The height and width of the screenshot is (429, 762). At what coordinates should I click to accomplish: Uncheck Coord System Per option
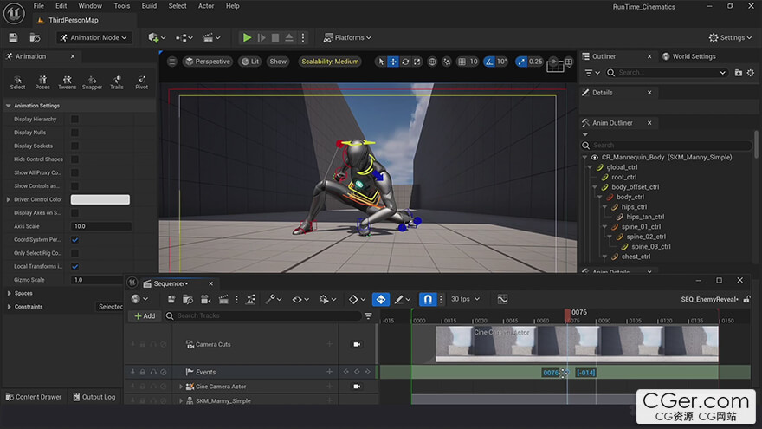[x=74, y=239]
